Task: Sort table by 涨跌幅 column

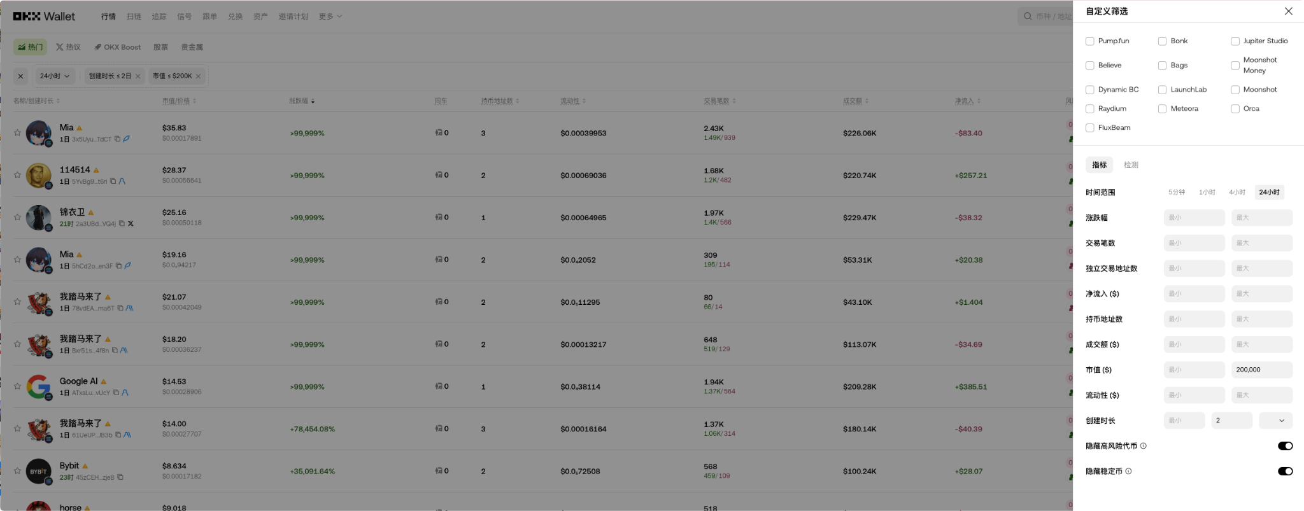Action: click(x=301, y=101)
